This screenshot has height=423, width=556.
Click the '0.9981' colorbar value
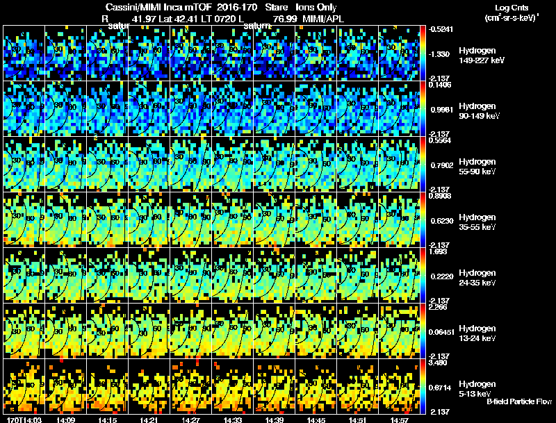click(x=442, y=110)
